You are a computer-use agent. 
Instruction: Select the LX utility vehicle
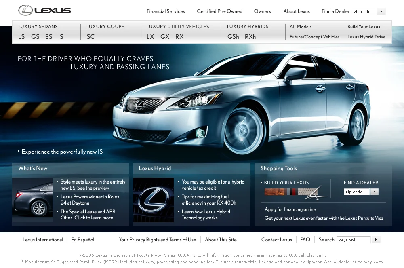point(150,37)
